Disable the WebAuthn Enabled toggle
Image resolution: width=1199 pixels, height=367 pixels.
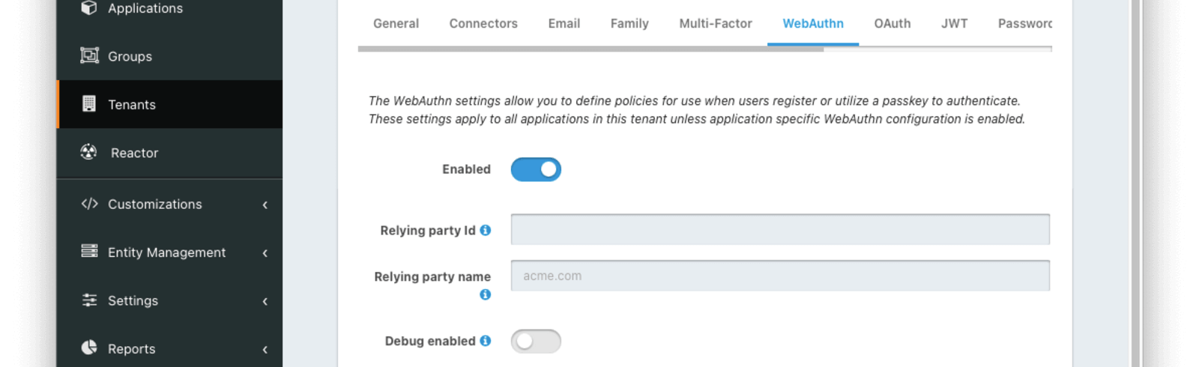click(x=536, y=169)
